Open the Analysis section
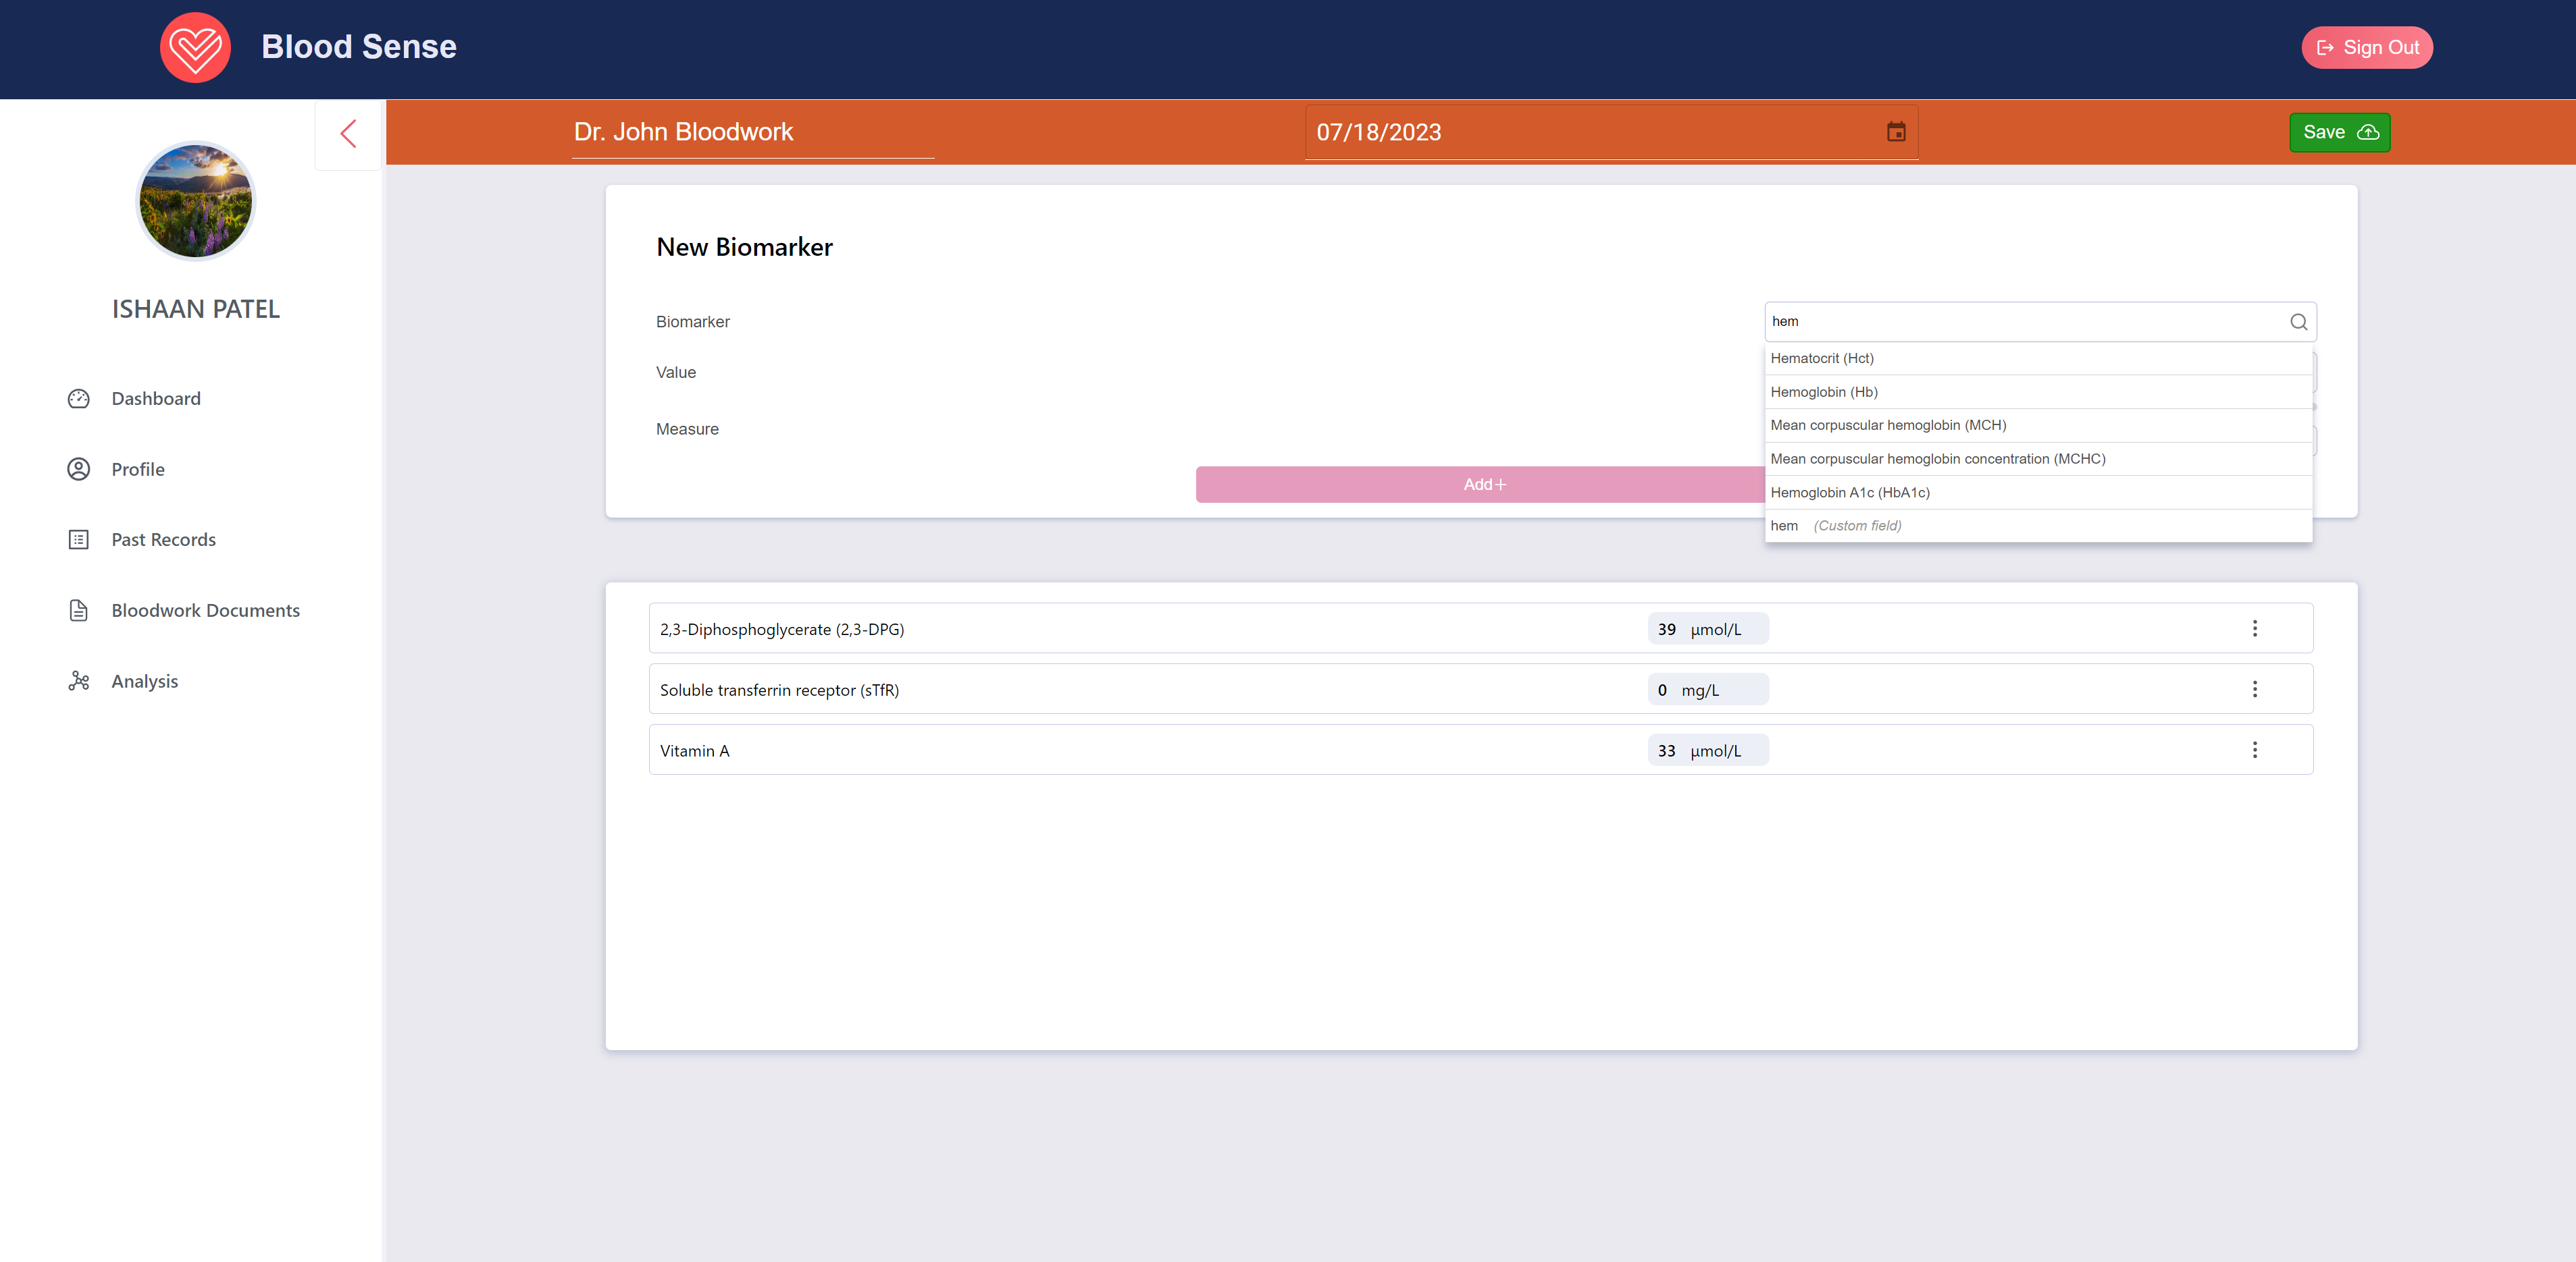The image size is (2576, 1262). click(144, 682)
